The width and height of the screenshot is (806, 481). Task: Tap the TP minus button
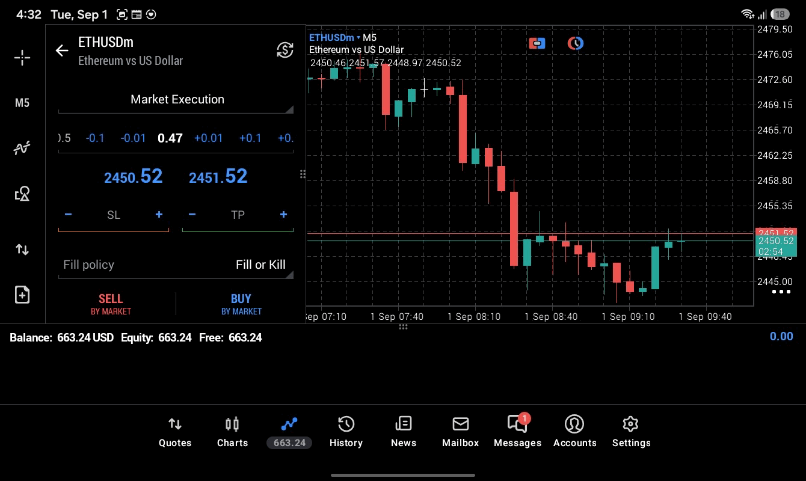click(x=192, y=215)
